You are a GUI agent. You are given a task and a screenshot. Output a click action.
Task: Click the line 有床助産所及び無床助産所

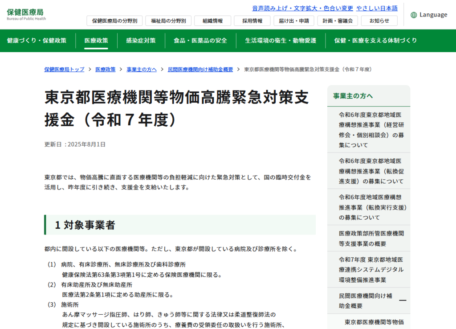97,285
